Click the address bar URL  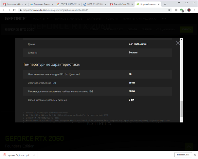pos(55,10)
